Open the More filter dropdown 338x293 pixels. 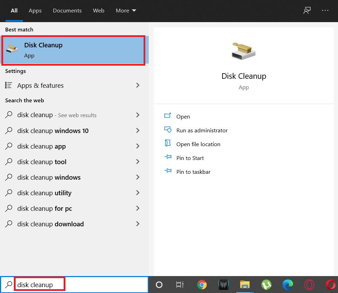click(126, 11)
